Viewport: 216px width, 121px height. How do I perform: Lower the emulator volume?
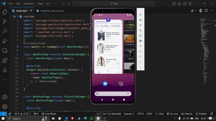click(140, 25)
